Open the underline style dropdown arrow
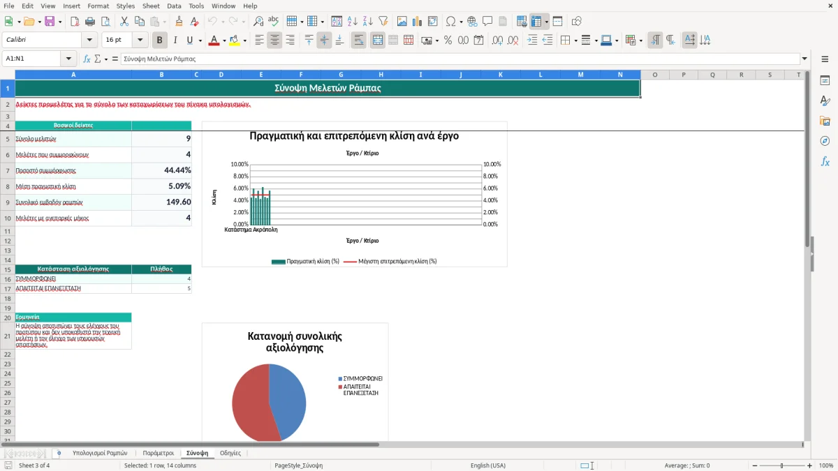 pos(200,40)
